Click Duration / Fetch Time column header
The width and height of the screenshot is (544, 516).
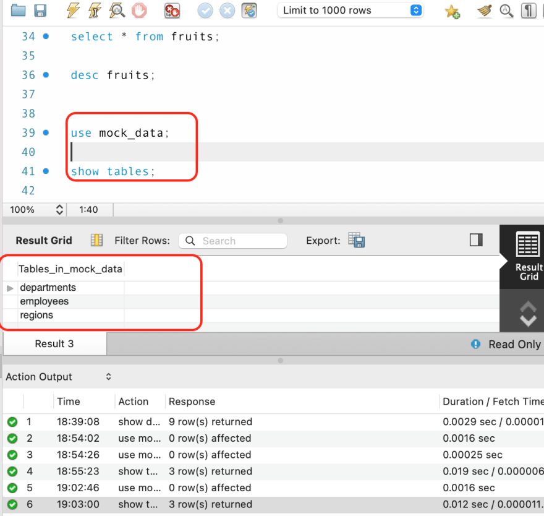(x=493, y=402)
